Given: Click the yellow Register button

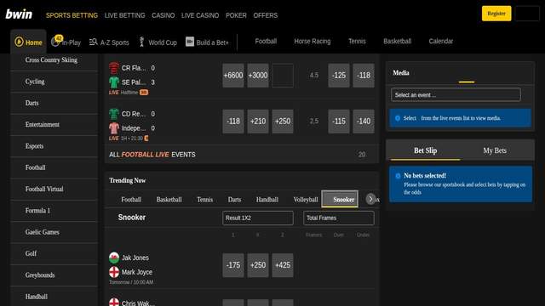Looking at the screenshot, I should 496,14.
